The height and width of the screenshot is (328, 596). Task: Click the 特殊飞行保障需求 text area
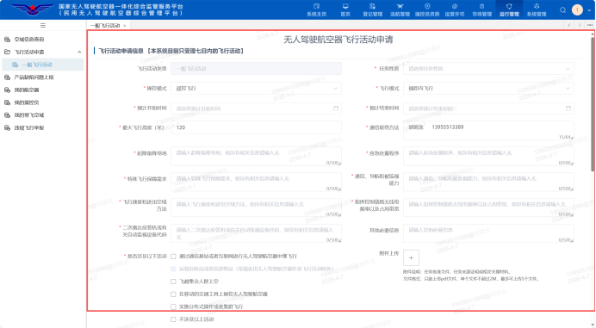(256, 182)
